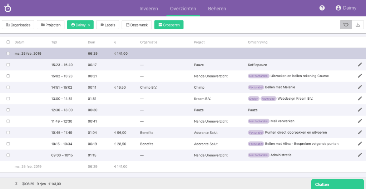Open the Organisaties filter dropdown
The width and height of the screenshot is (366, 189).
[x=18, y=25]
